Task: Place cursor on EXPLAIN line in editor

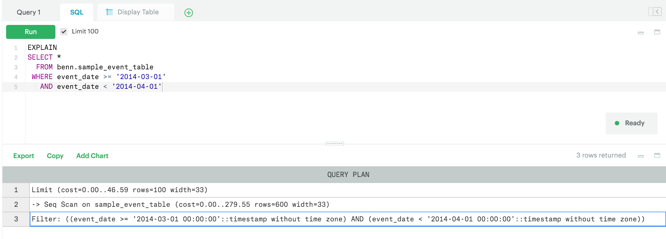Action: pos(42,47)
